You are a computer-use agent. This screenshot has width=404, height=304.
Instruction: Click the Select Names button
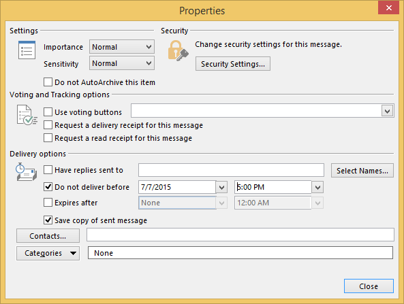tap(362, 171)
